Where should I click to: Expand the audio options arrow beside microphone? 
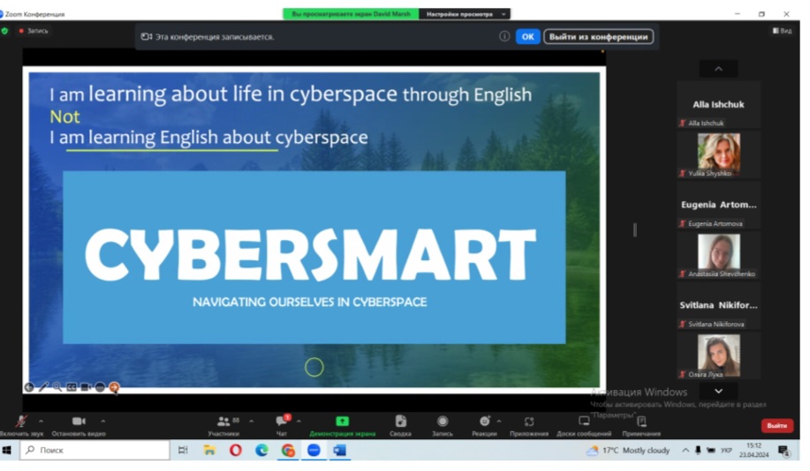click(41, 421)
